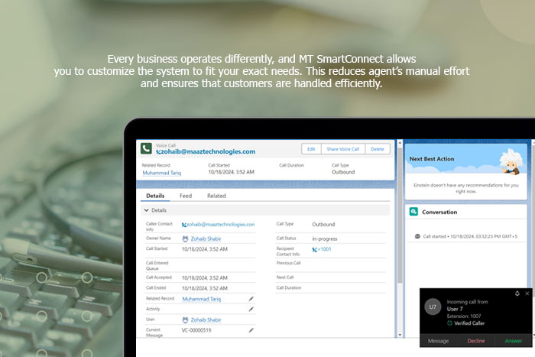Click Verified Caller check icon
The height and width of the screenshot is (357, 535).
pos(449,323)
